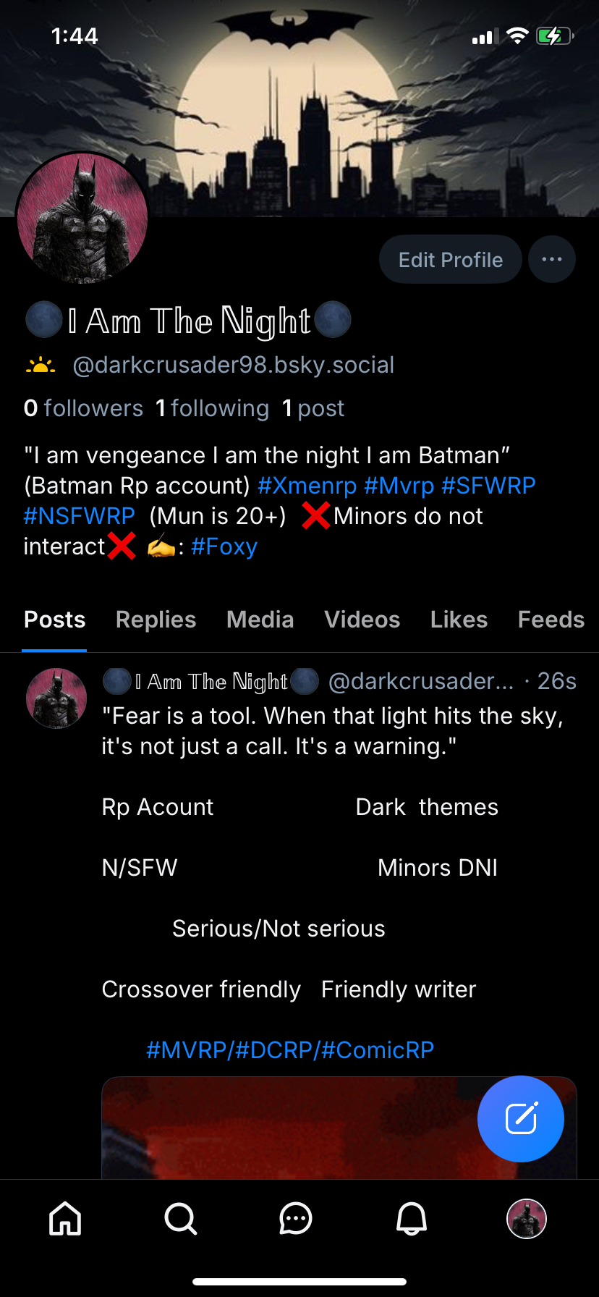The width and height of the screenshot is (599, 1297).
Task: Open the #Foxy hashtag link
Action: click(x=224, y=546)
